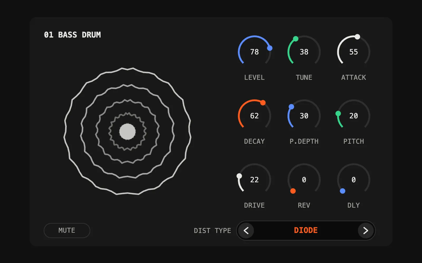Click the P.DEPTH label text
422x263 pixels.
304,141
